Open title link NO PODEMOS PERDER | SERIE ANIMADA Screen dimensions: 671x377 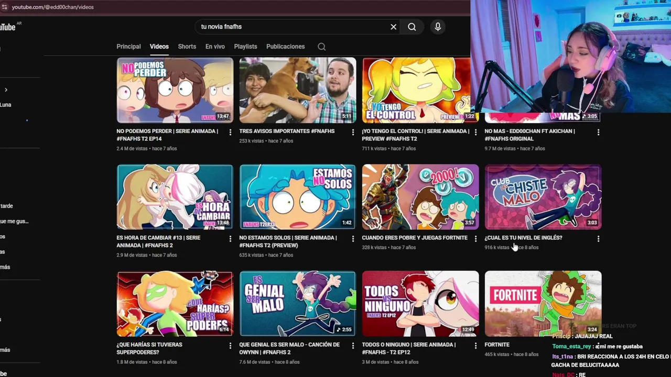(x=167, y=135)
